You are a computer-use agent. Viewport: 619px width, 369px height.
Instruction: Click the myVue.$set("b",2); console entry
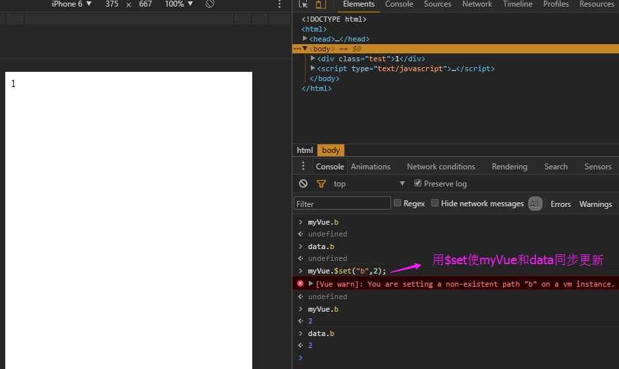(346, 271)
